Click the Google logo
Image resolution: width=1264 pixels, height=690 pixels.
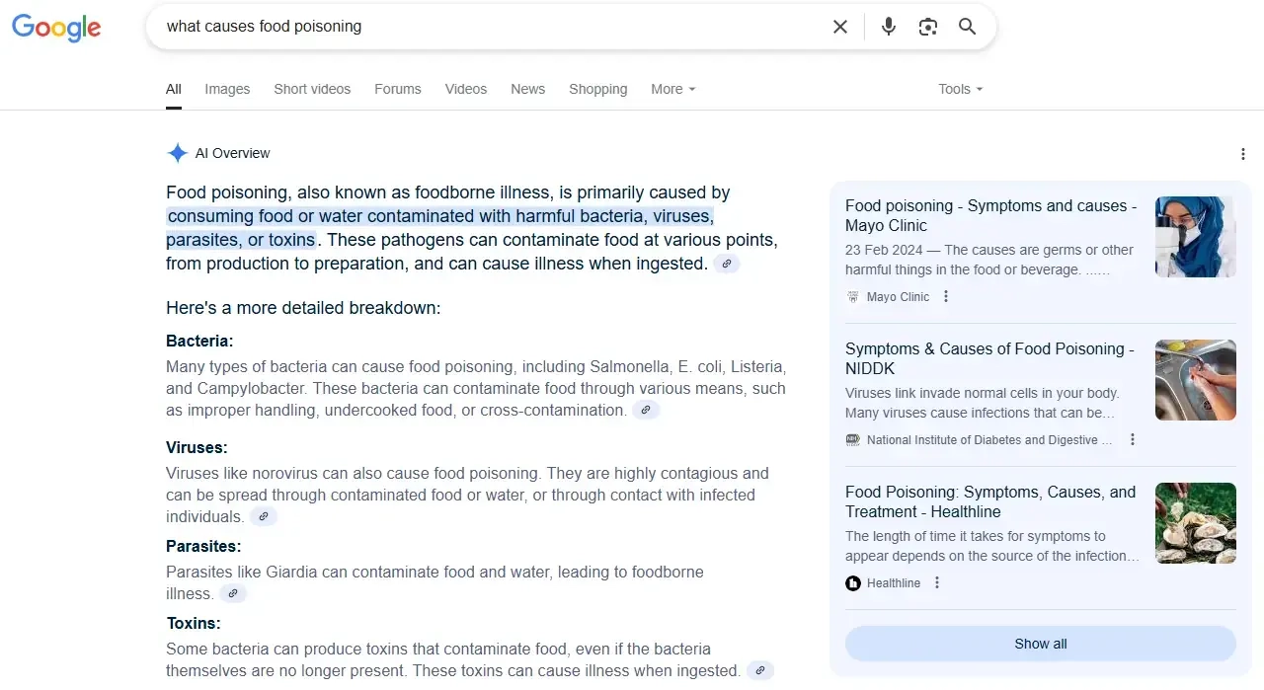(x=56, y=28)
